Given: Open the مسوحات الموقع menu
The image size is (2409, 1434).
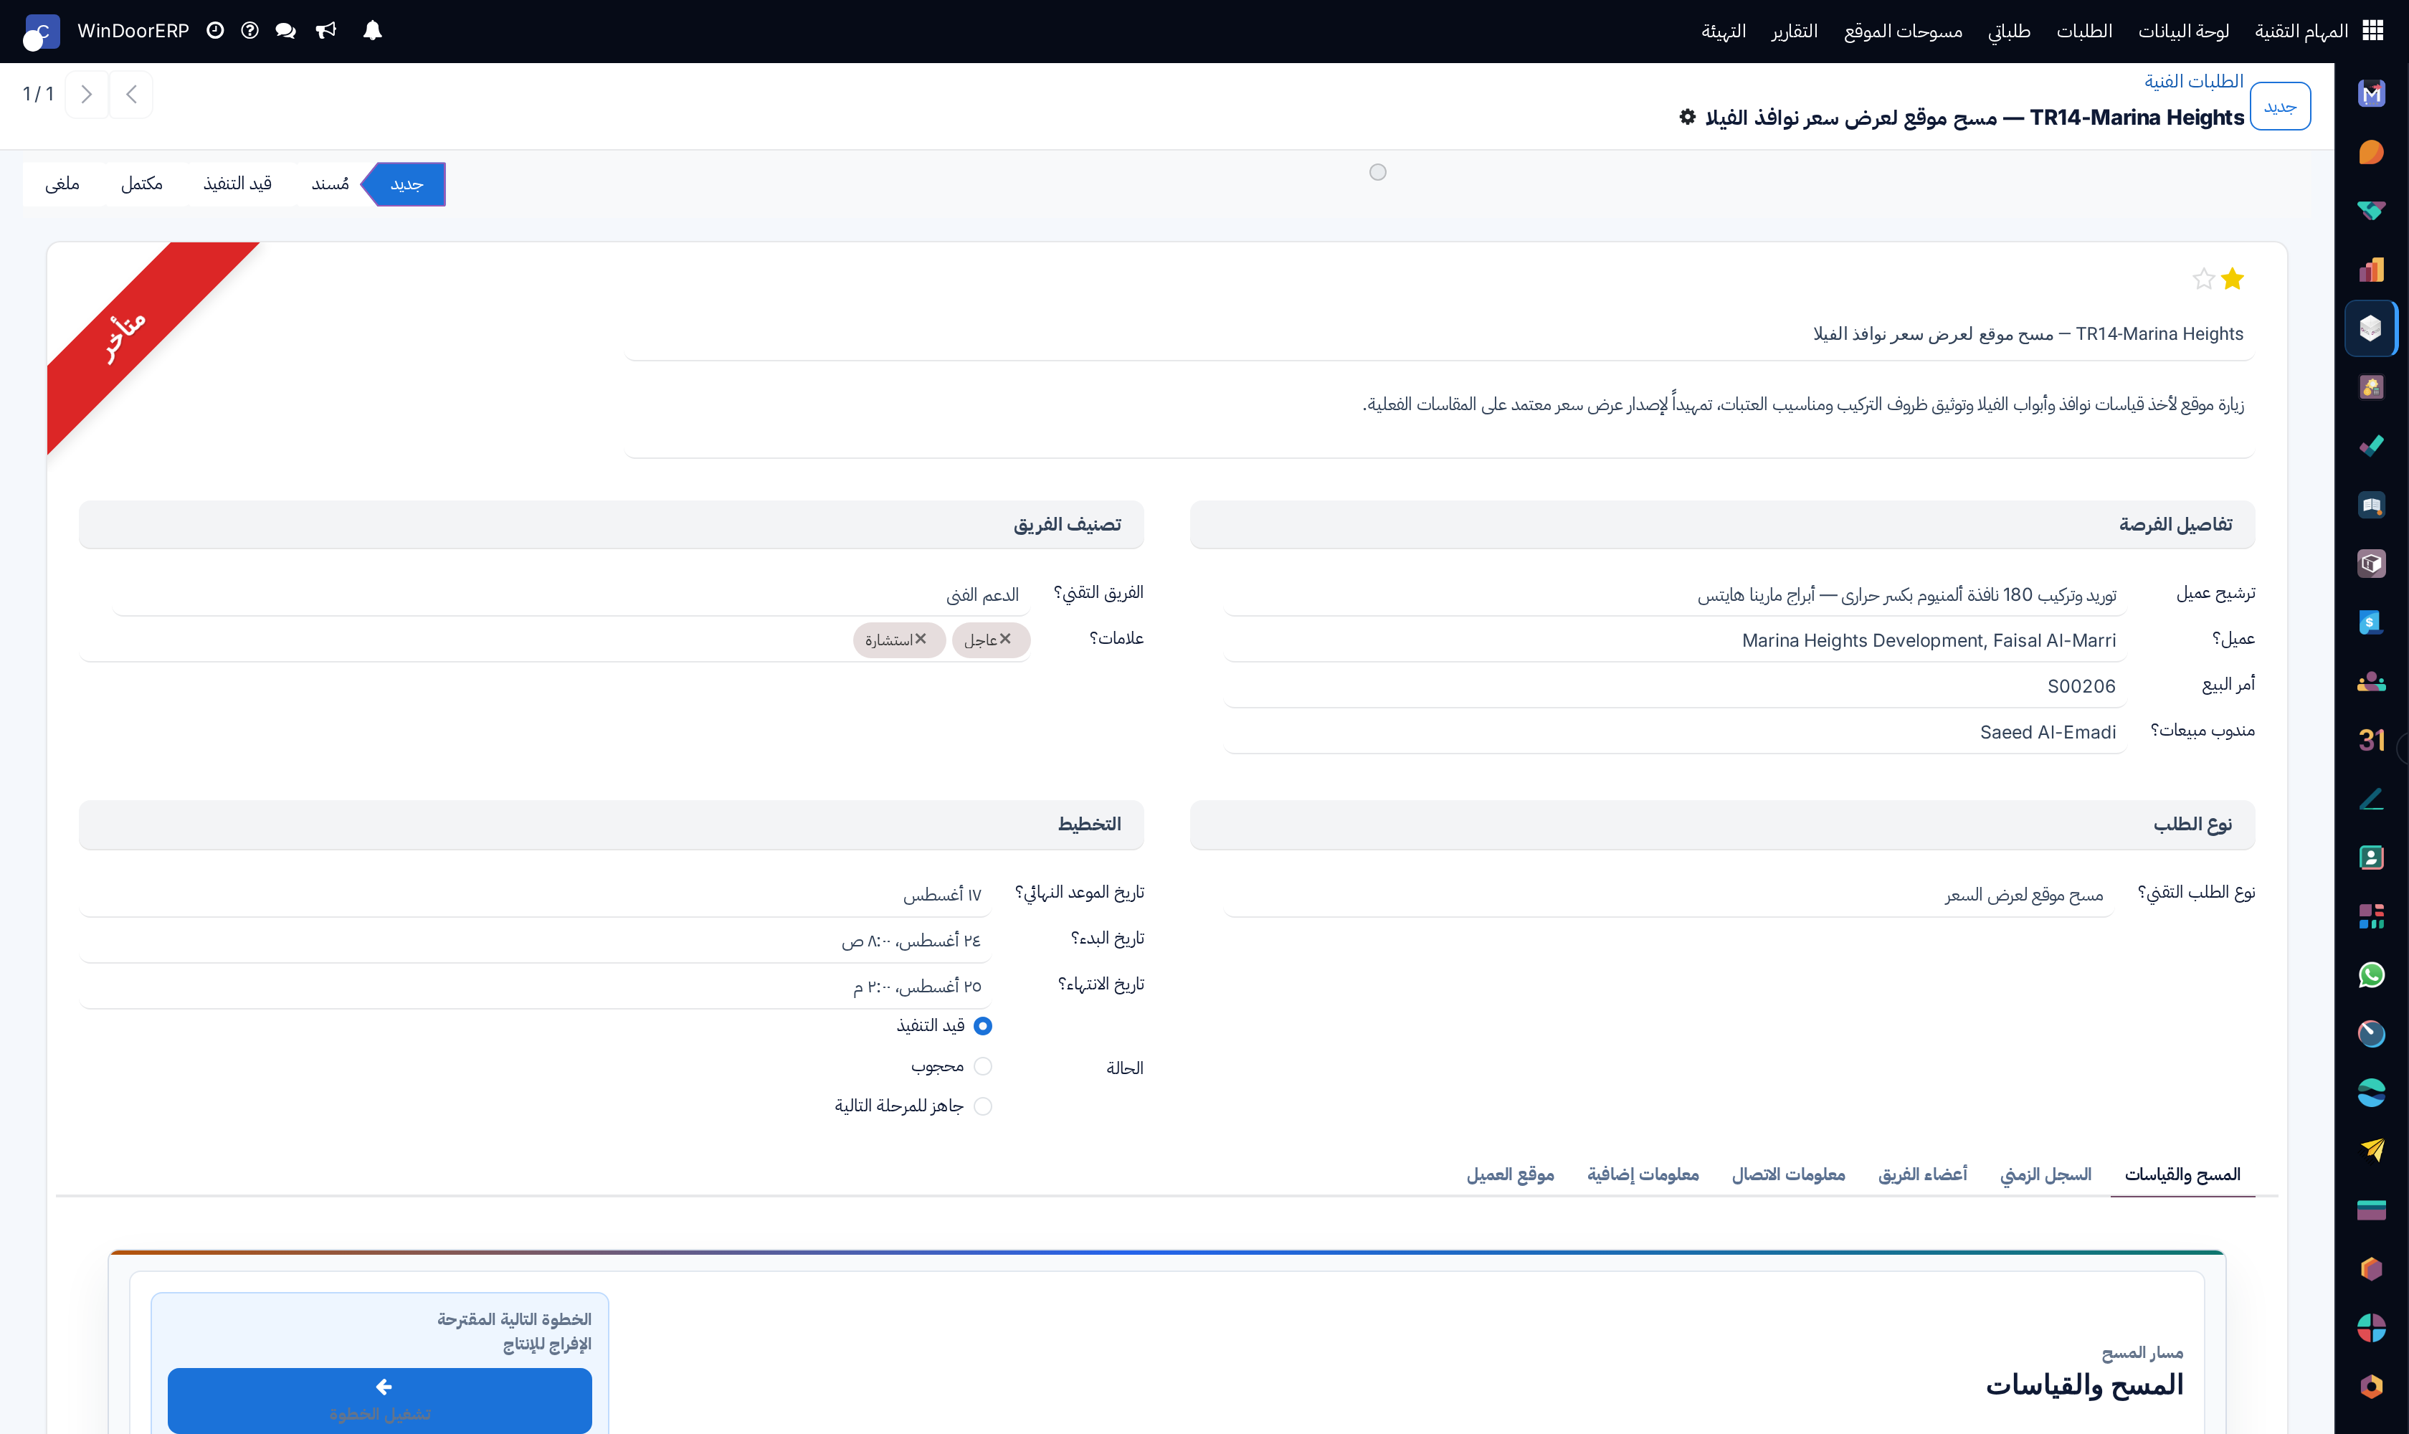Looking at the screenshot, I should point(1903,31).
